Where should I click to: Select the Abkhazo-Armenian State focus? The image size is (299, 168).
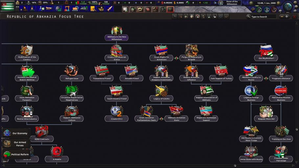(176, 114)
